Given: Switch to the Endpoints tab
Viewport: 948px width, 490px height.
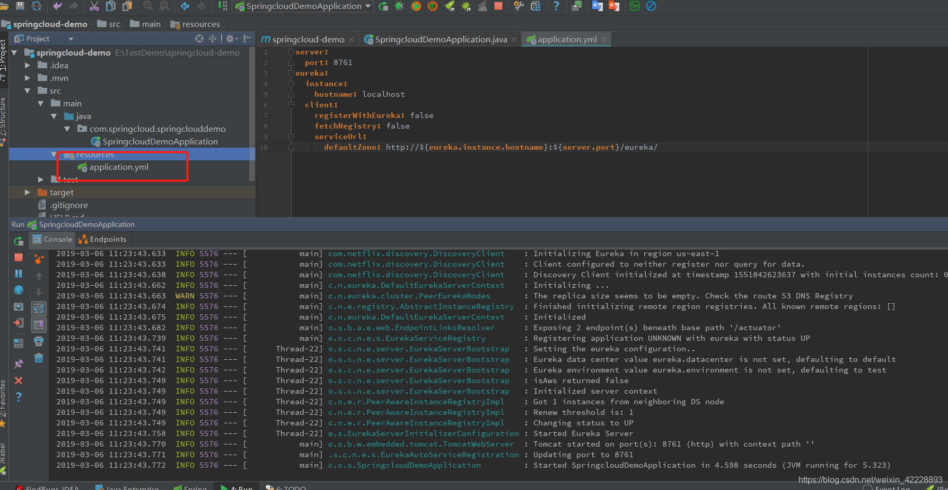Looking at the screenshot, I should (102, 239).
